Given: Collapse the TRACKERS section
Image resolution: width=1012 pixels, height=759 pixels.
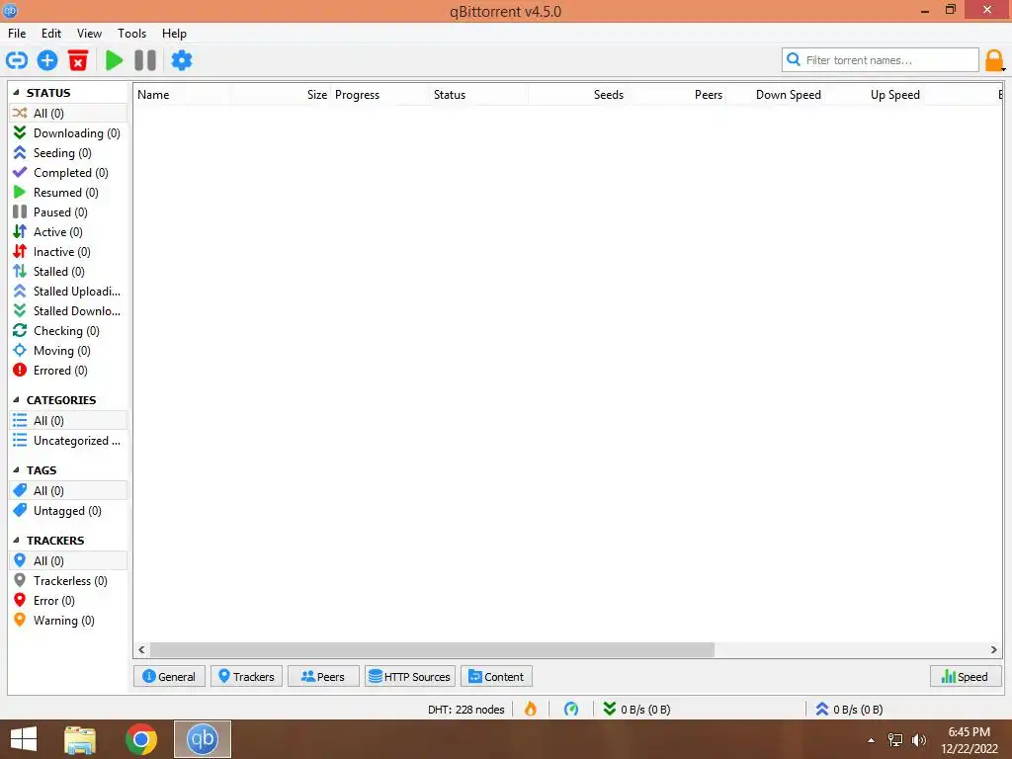Looking at the screenshot, I should tap(16, 540).
